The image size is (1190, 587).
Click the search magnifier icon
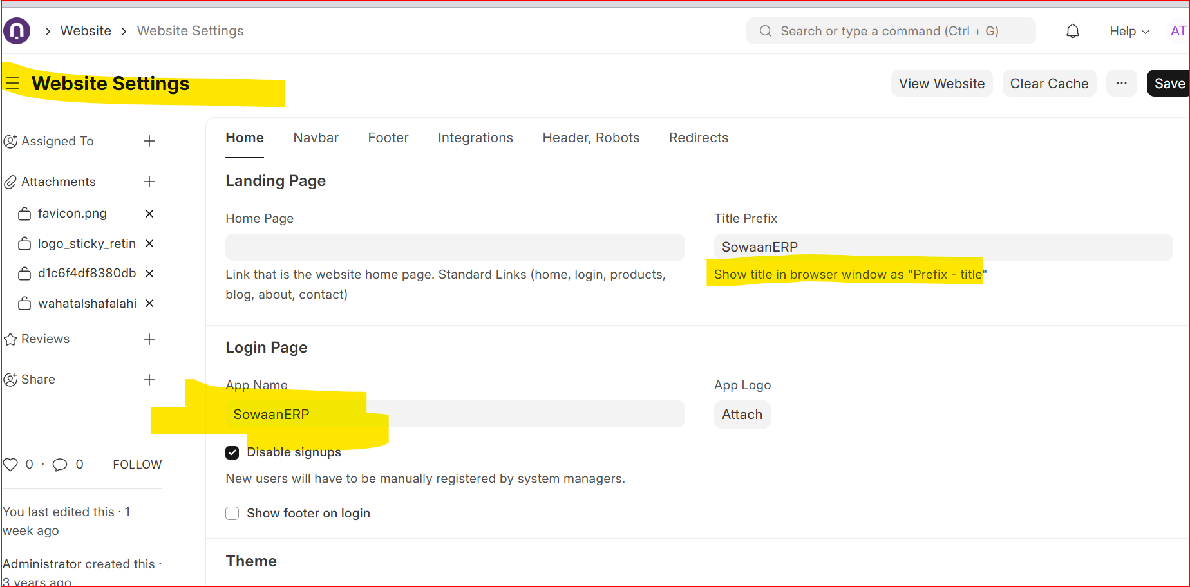[765, 31]
